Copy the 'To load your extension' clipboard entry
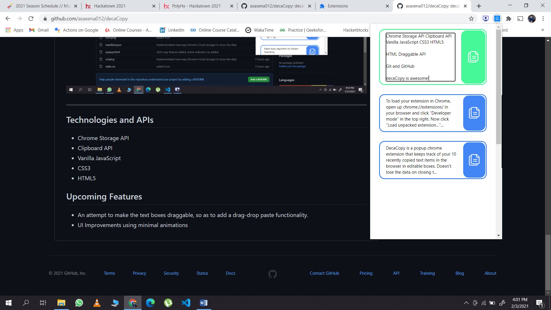 474,113
